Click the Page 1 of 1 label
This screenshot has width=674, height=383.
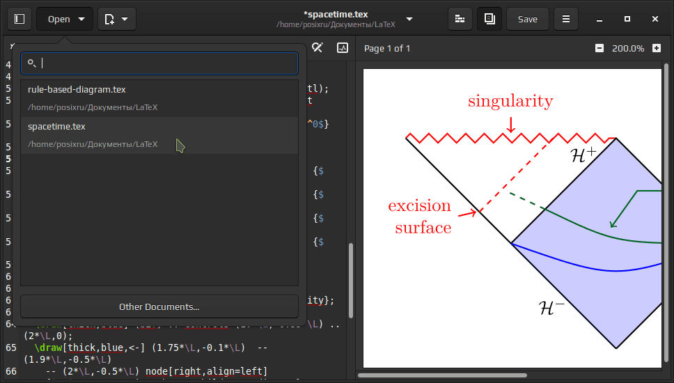tap(387, 49)
